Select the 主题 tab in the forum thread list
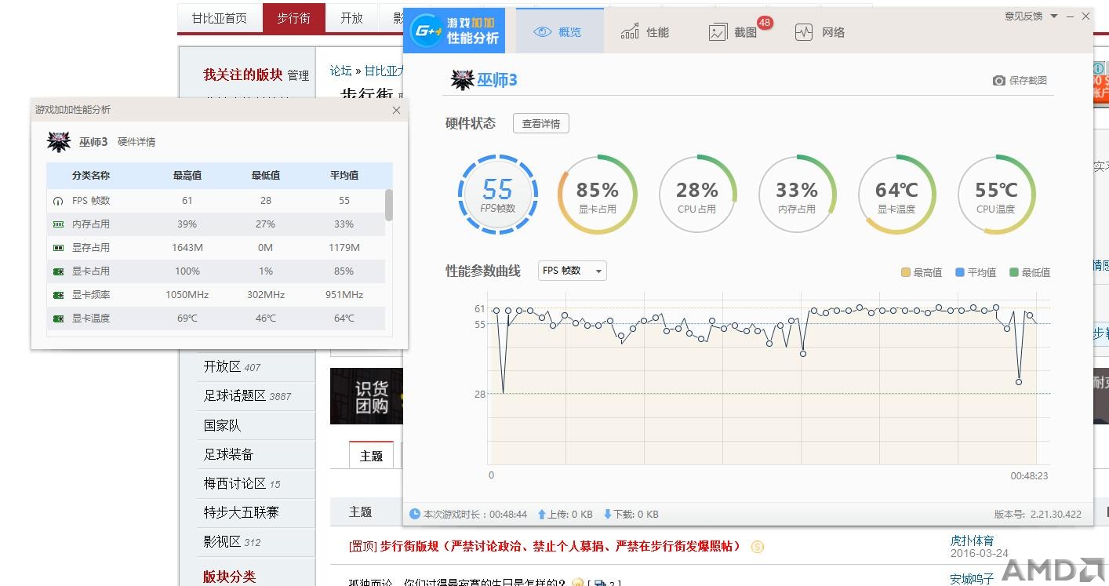This screenshot has width=1109, height=586. tap(371, 455)
